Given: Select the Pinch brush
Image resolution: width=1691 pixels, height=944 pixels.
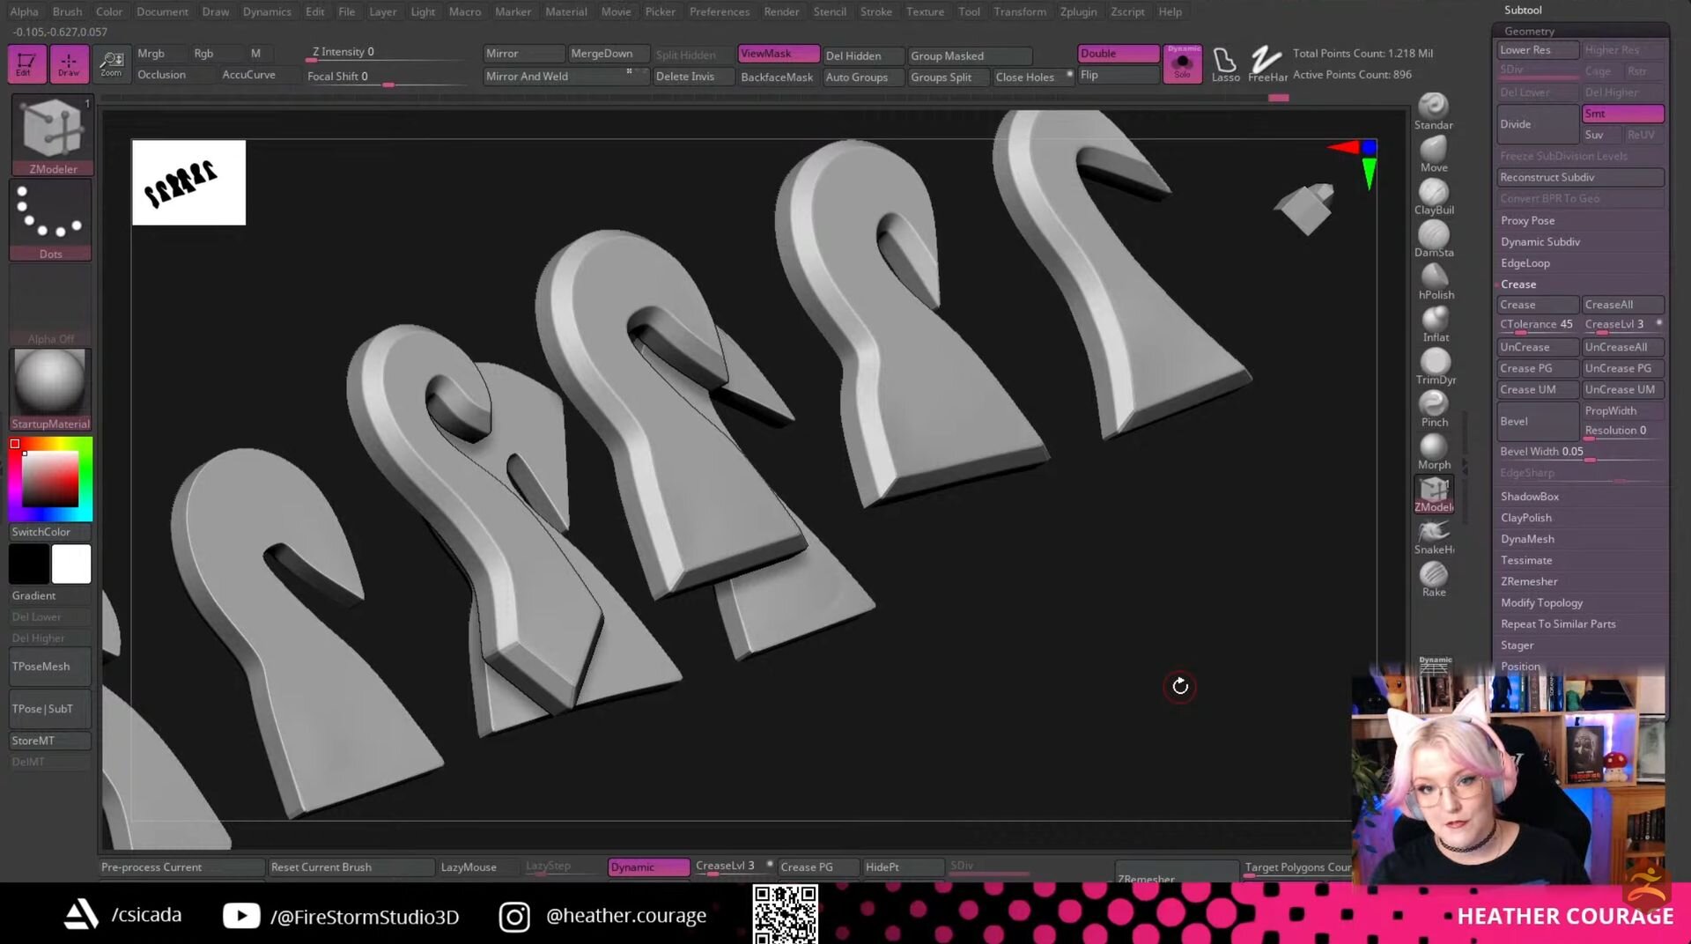Looking at the screenshot, I should coord(1434,408).
